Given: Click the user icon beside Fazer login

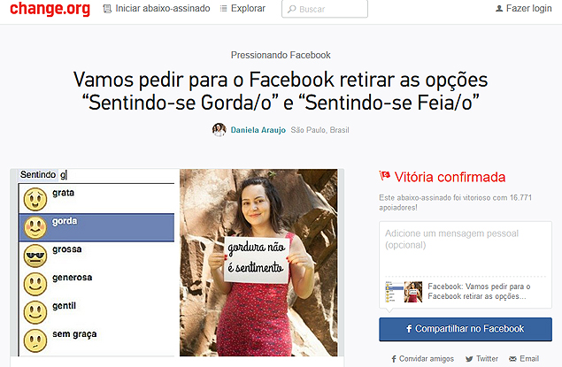Looking at the screenshot, I should tap(499, 9).
